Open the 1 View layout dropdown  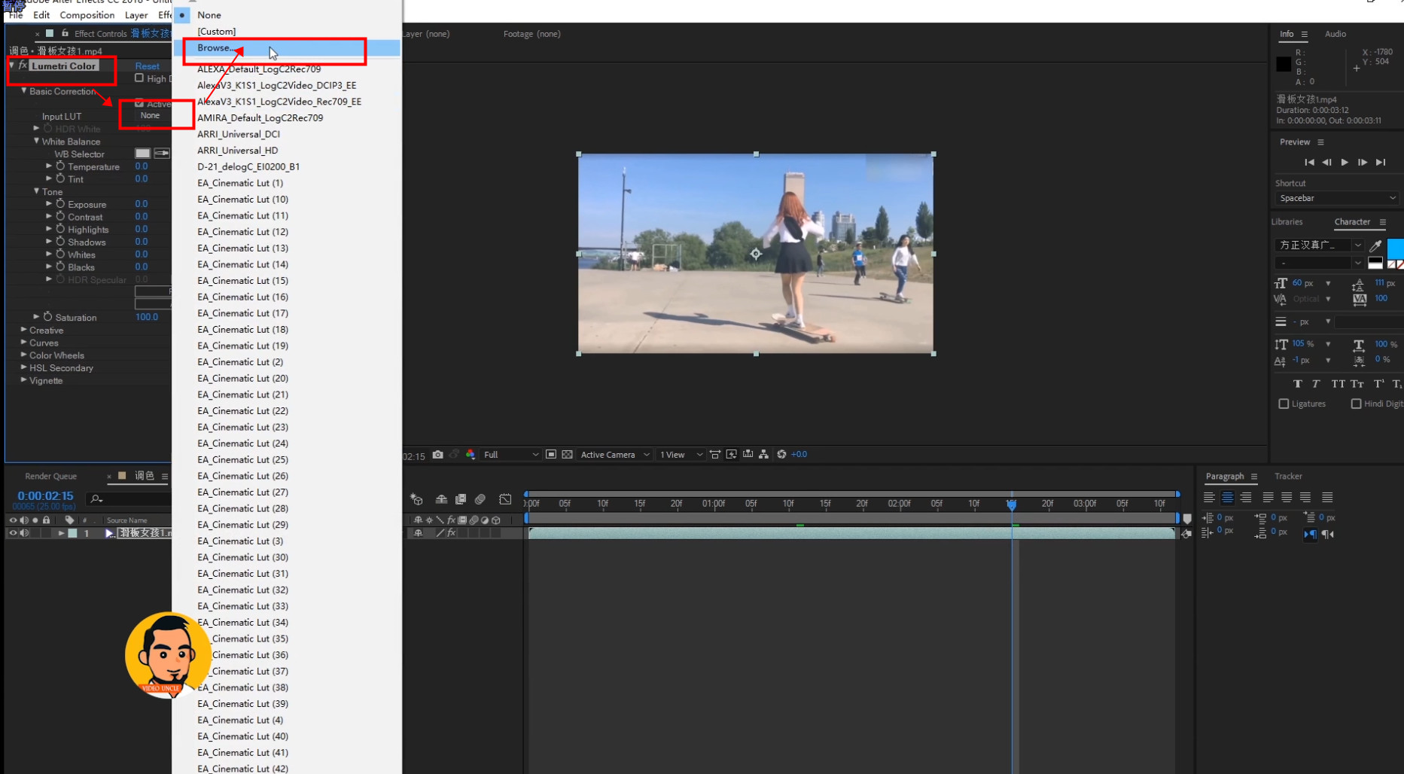[x=681, y=454]
